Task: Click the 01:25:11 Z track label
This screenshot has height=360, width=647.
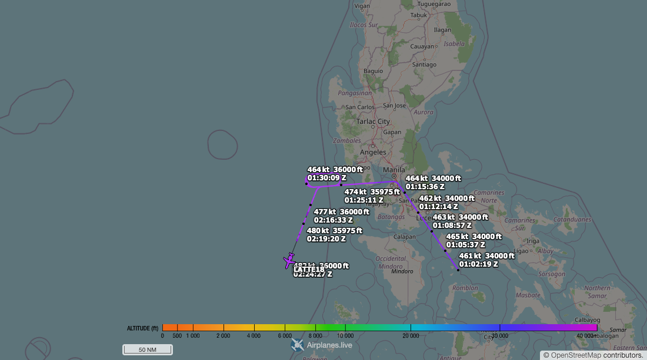Action: click(364, 200)
